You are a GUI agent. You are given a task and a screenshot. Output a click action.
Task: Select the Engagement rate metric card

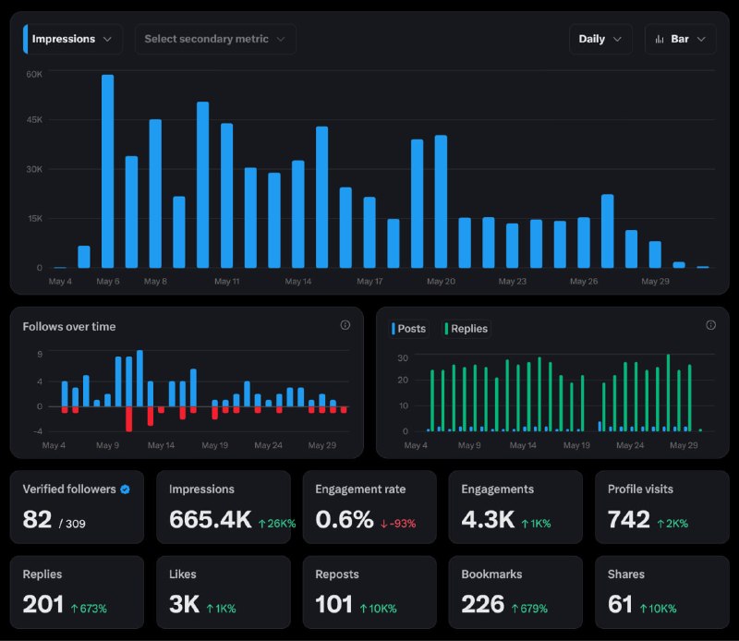pos(369,507)
